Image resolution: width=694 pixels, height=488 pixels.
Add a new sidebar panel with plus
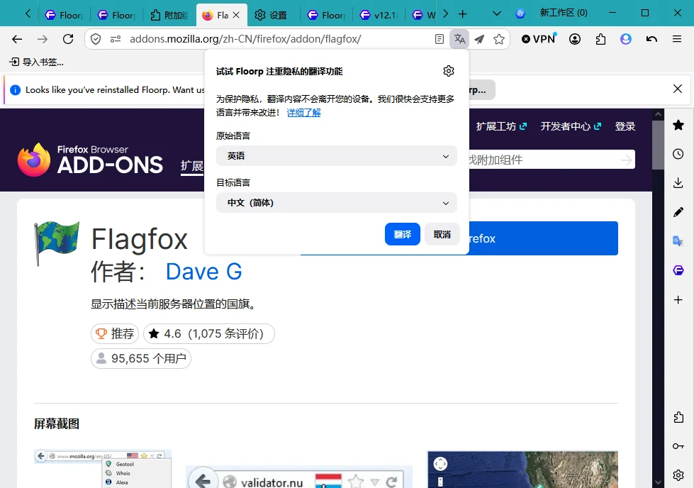click(x=678, y=300)
